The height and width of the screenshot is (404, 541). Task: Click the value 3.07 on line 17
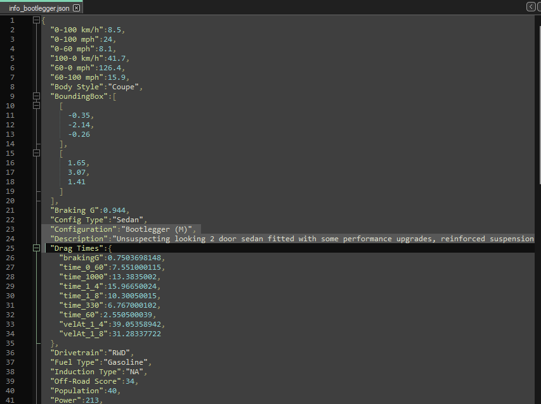(x=77, y=172)
